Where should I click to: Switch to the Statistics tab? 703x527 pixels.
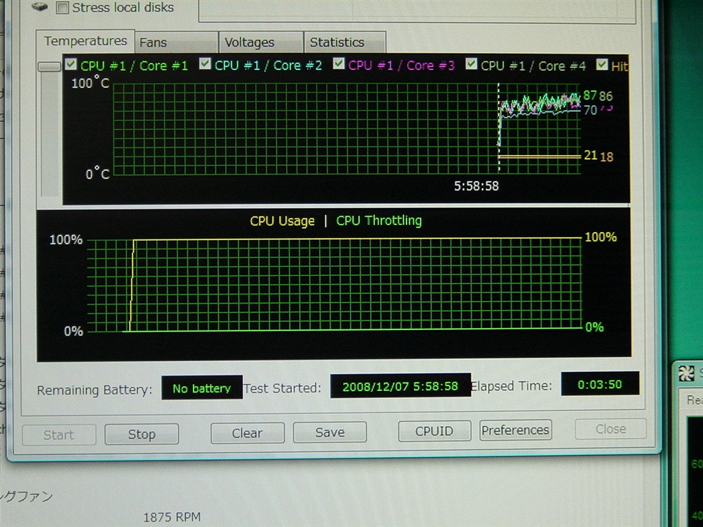tap(345, 43)
